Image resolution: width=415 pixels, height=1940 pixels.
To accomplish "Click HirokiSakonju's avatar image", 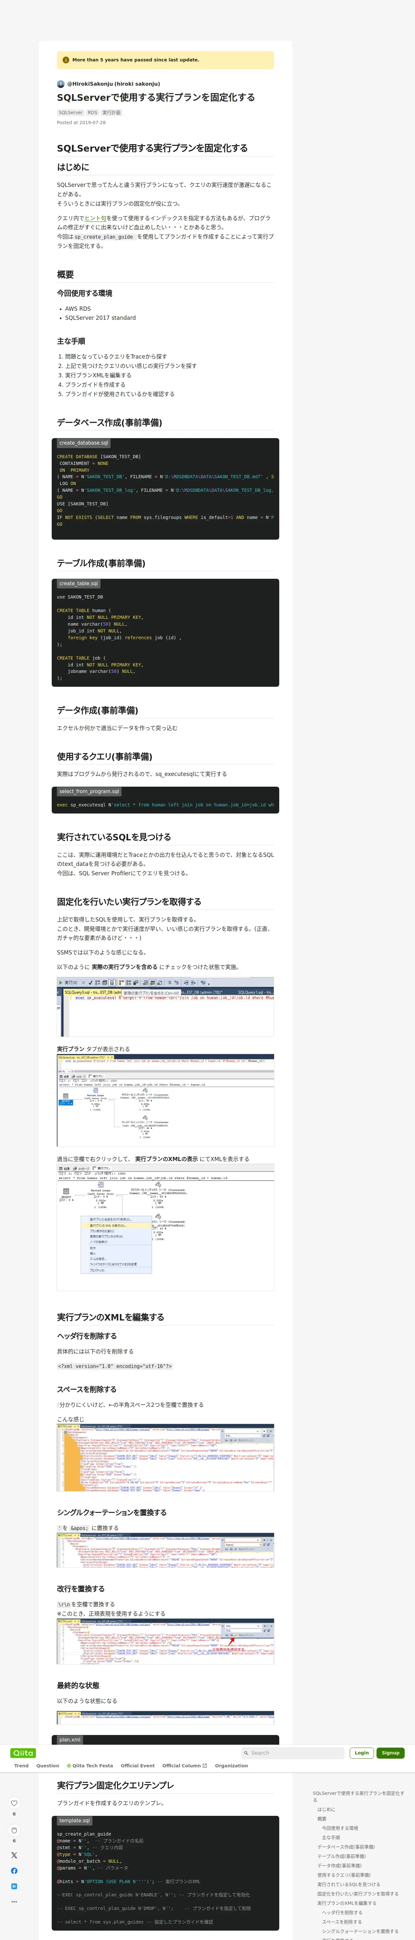I will [61, 84].
